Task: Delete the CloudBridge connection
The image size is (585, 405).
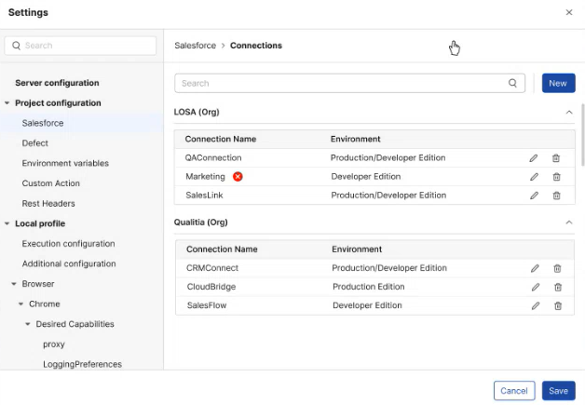Action: (557, 287)
